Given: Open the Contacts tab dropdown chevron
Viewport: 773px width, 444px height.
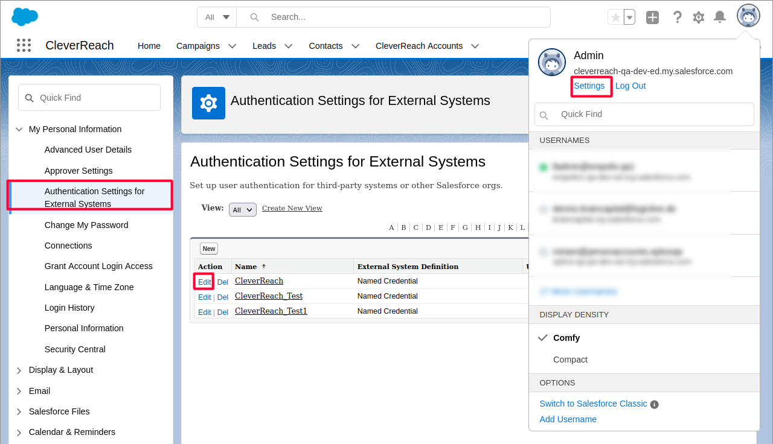Looking at the screenshot, I should click(355, 46).
